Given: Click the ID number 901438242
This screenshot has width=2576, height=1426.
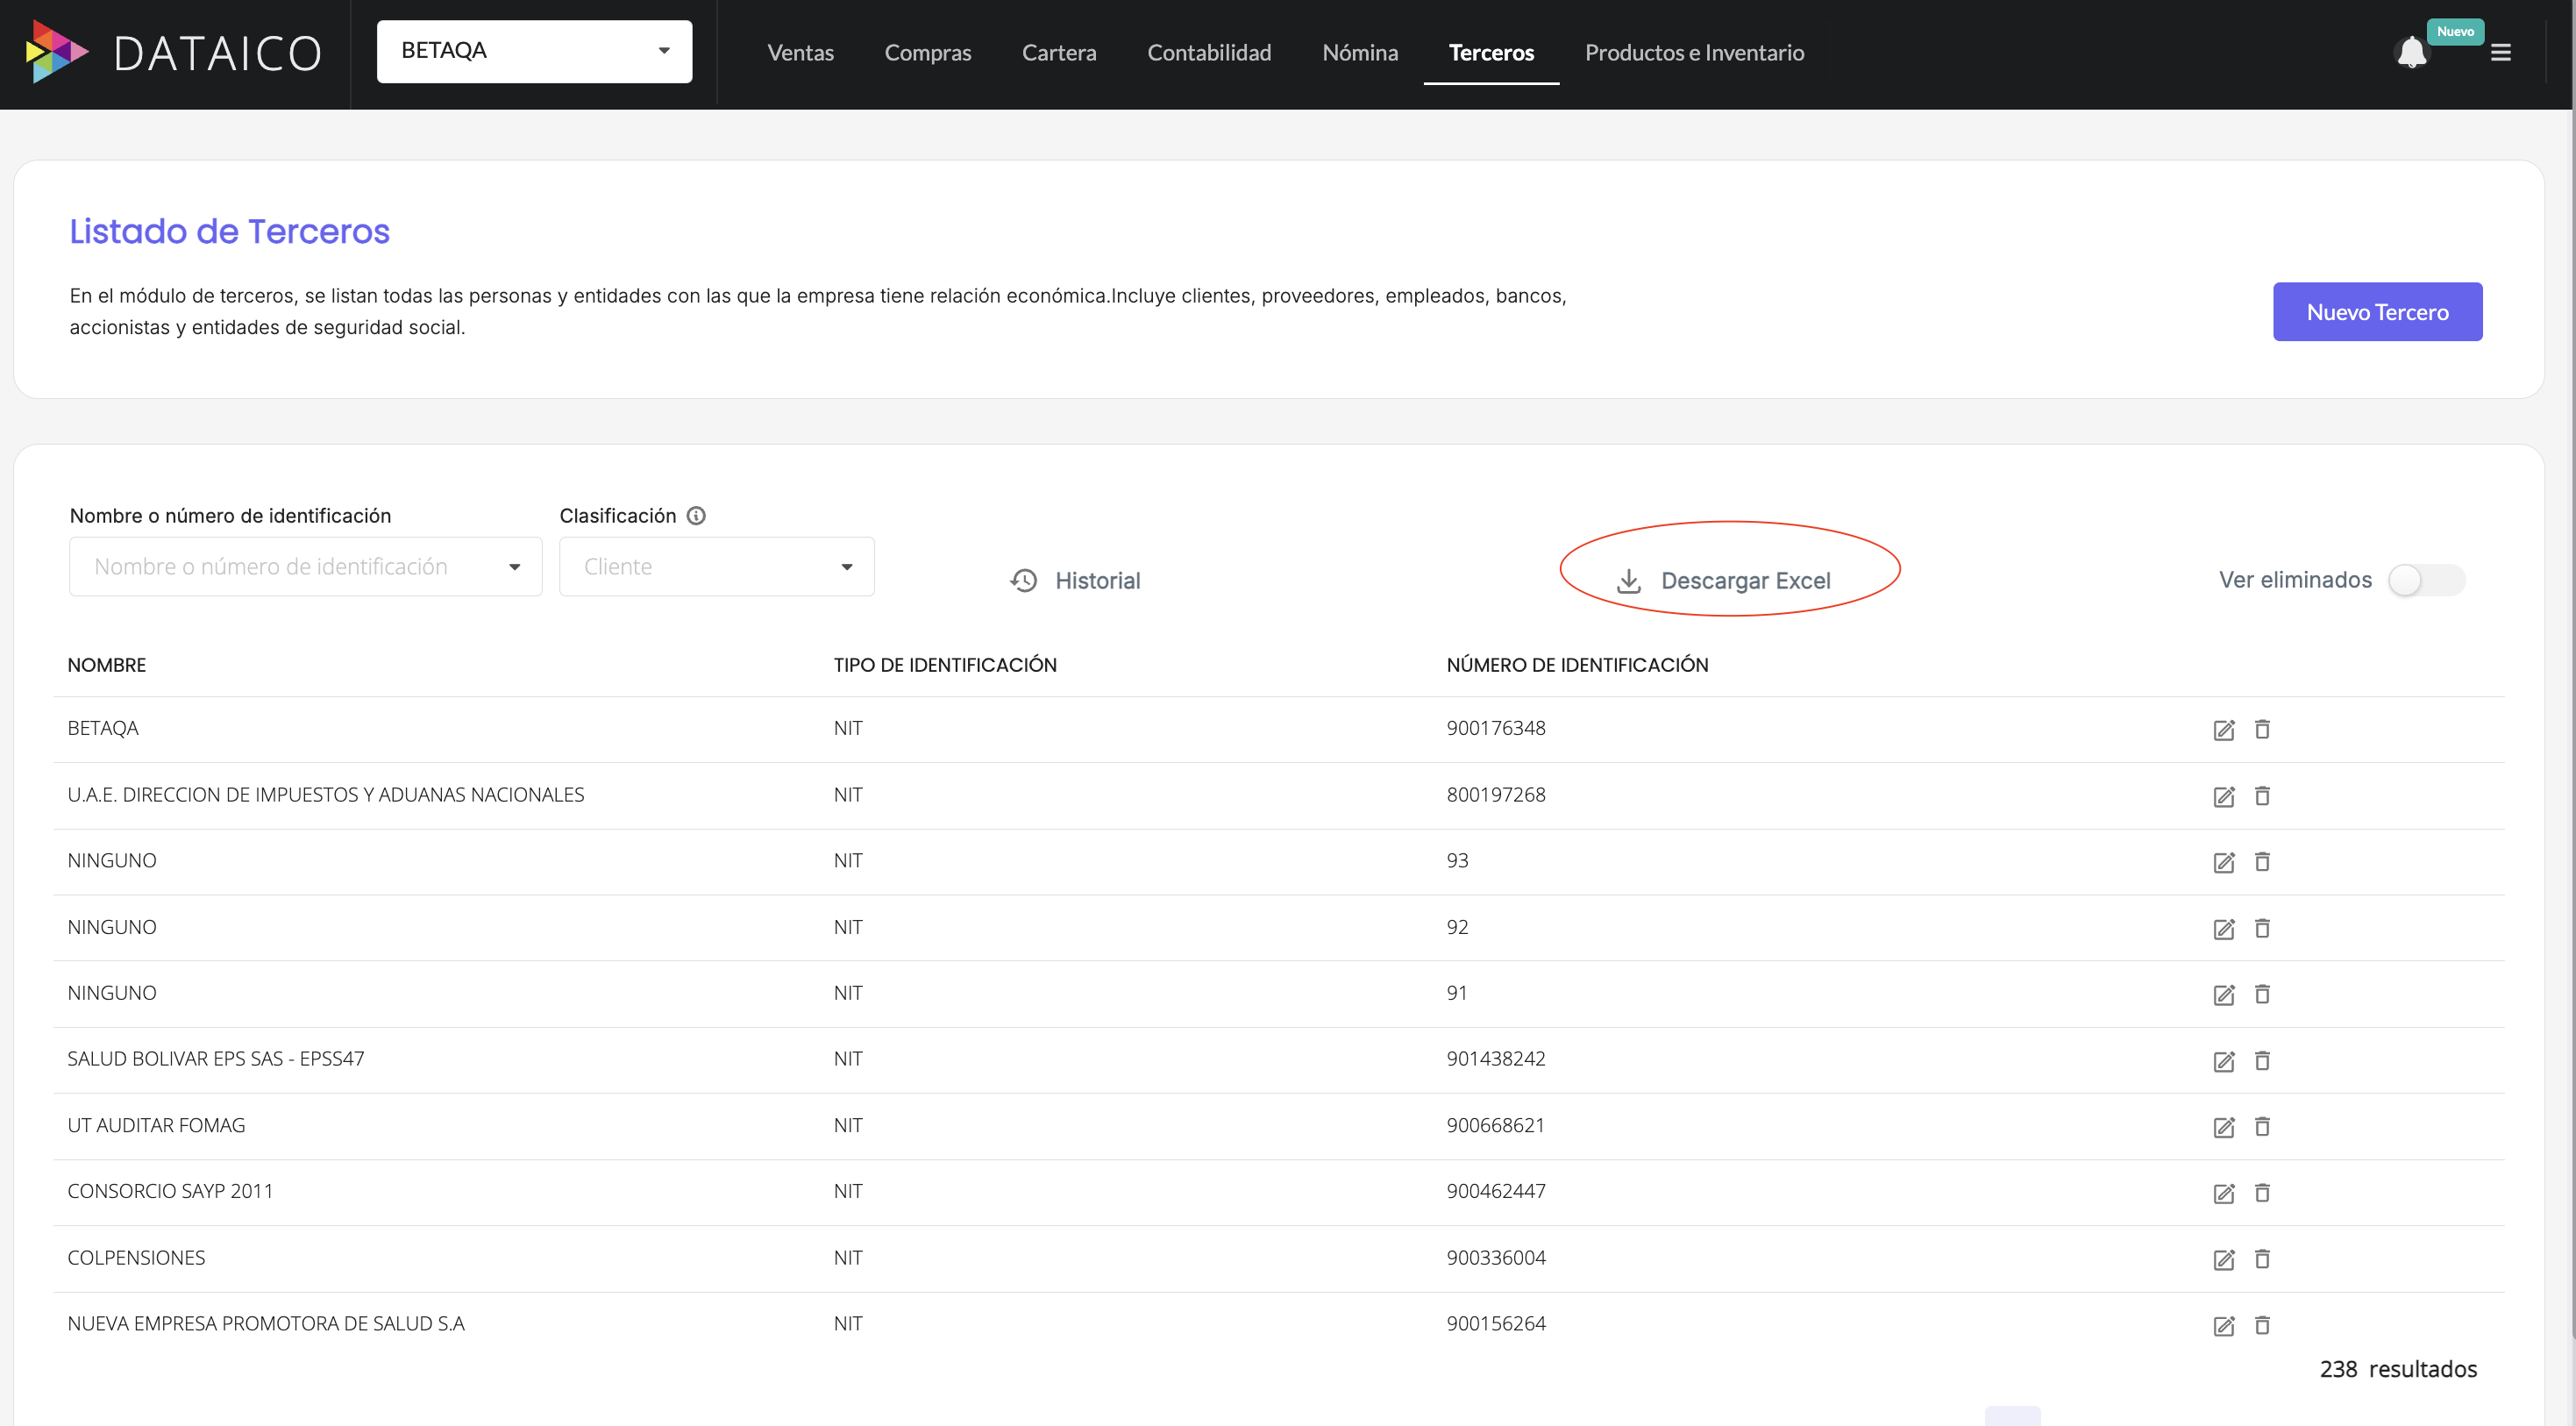Looking at the screenshot, I should pos(1496,1059).
